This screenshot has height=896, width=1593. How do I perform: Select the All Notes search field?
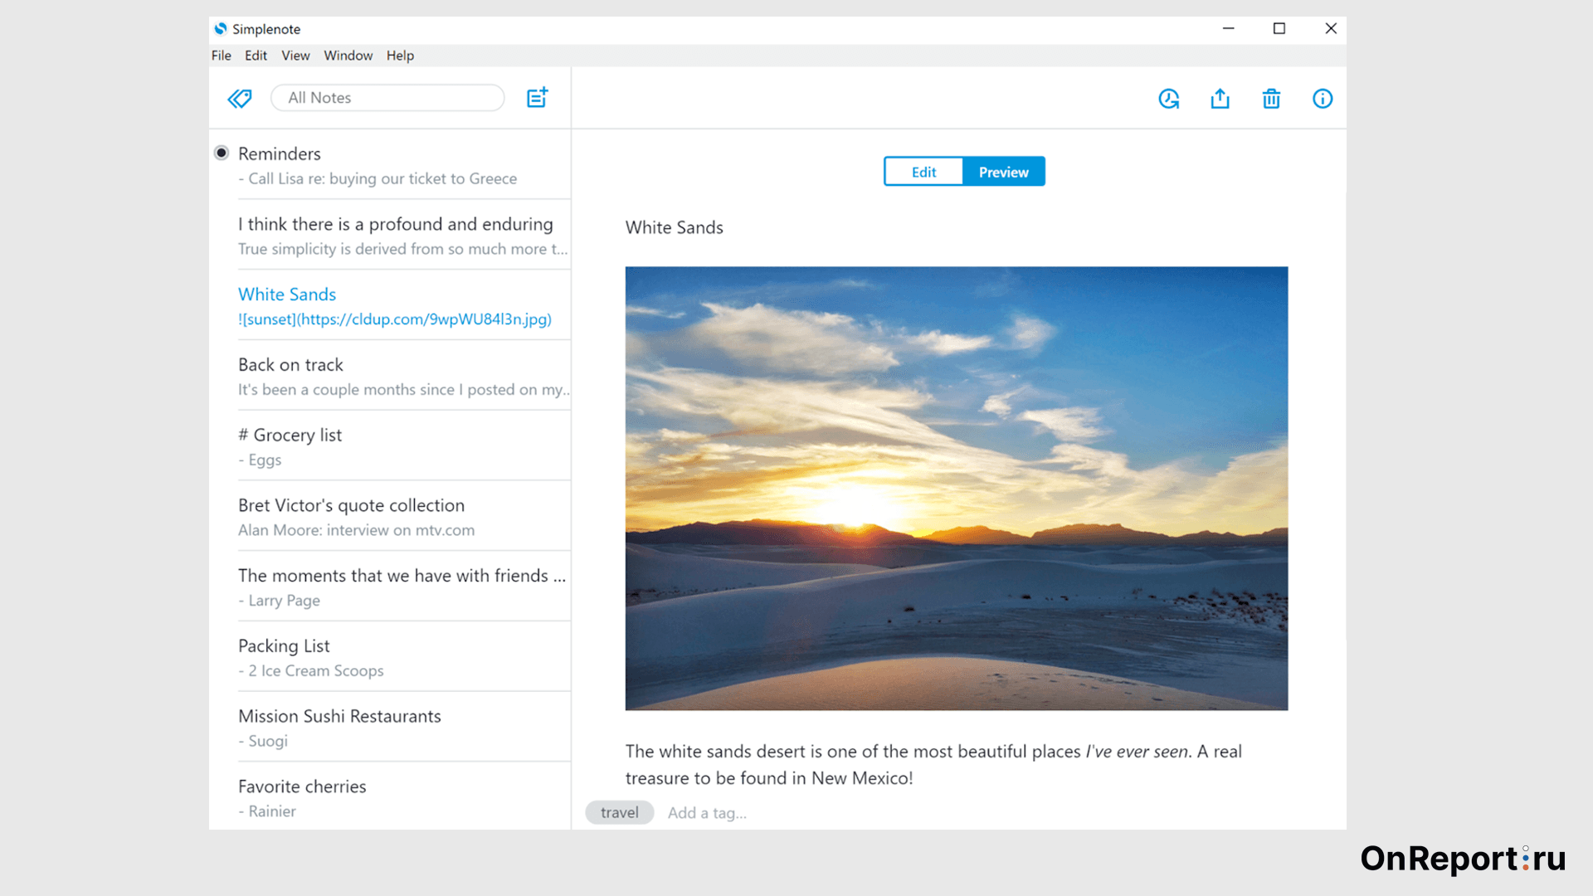coord(386,97)
